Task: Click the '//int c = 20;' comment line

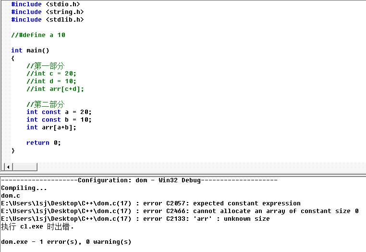Action: pos(51,74)
